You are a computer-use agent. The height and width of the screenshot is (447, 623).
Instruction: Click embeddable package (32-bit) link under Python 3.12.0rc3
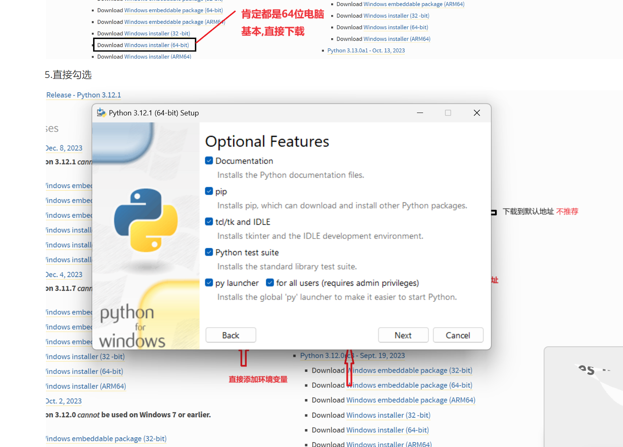click(409, 371)
